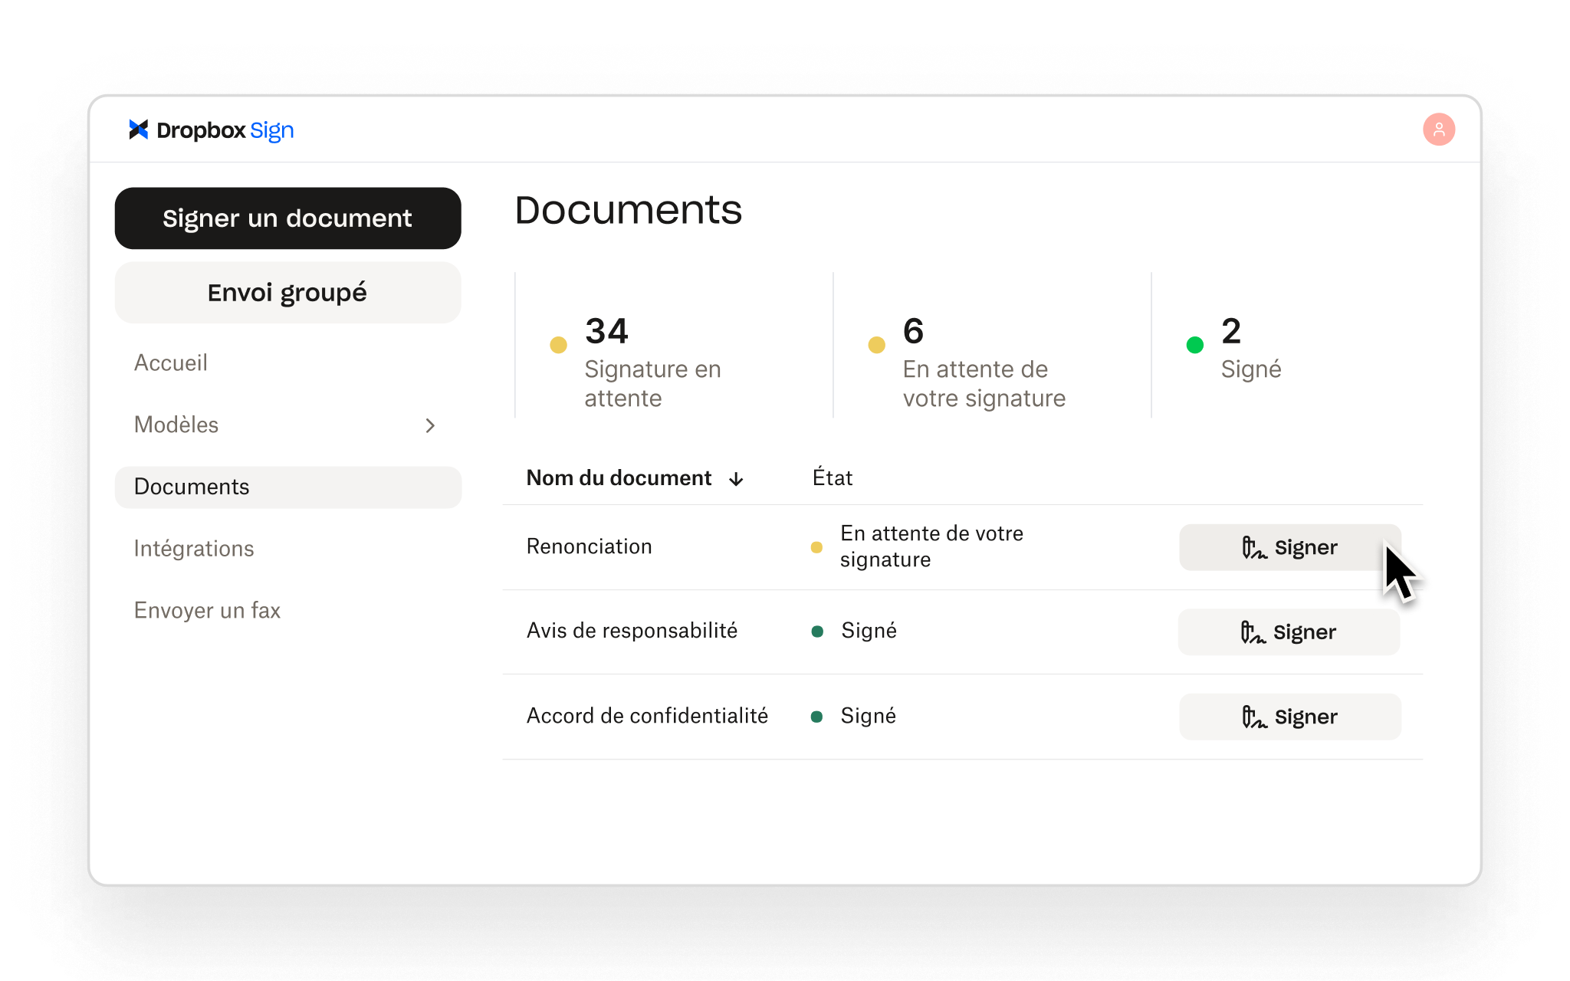
Task: Click the yellow dot by 34
Action: (559, 345)
